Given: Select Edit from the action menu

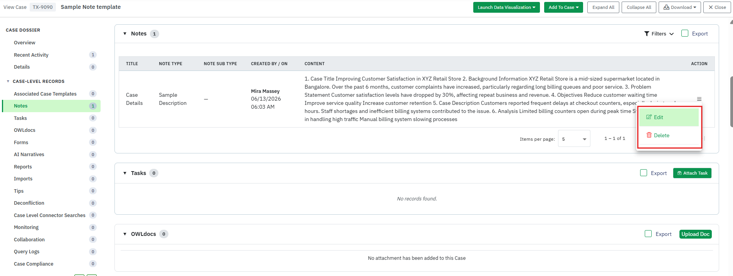Looking at the screenshot, I should (x=669, y=117).
